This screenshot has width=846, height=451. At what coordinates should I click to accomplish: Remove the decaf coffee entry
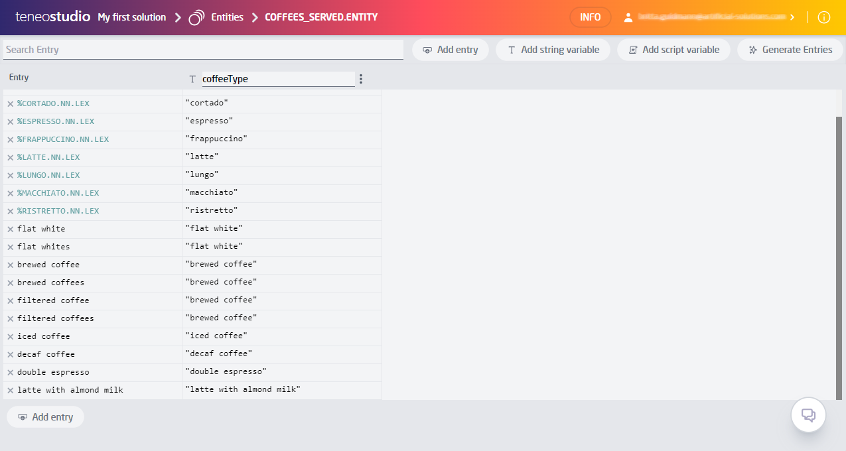(x=11, y=354)
